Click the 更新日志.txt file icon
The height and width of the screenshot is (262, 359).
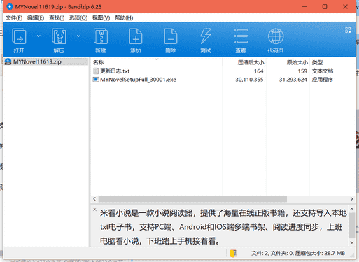pos(96,71)
